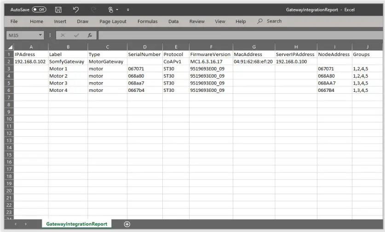
Task: Click the MC1.6.3.16.17 firmware cell
Action: (211, 62)
